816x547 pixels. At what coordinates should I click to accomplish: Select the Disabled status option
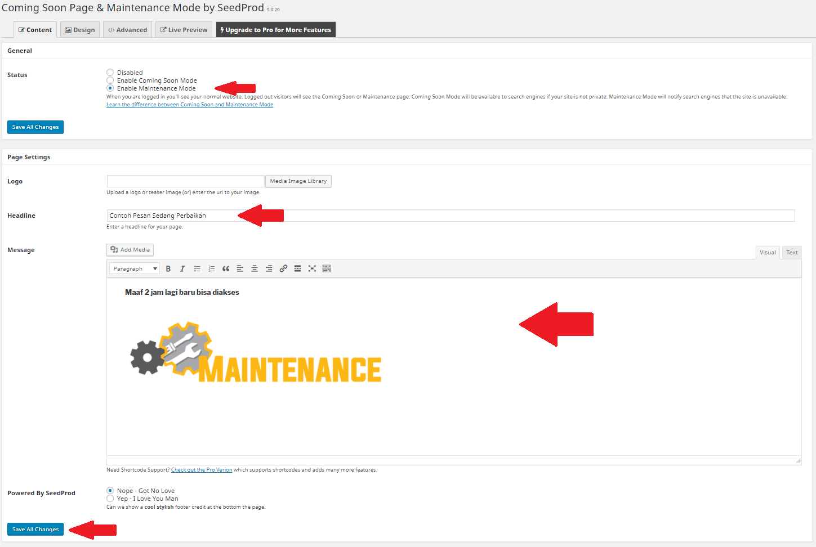pos(110,72)
